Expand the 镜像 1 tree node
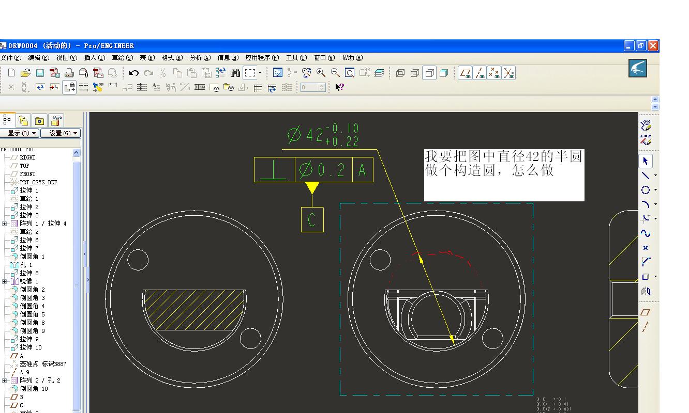This screenshot has height=413, width=689. (x=5, y=281)
